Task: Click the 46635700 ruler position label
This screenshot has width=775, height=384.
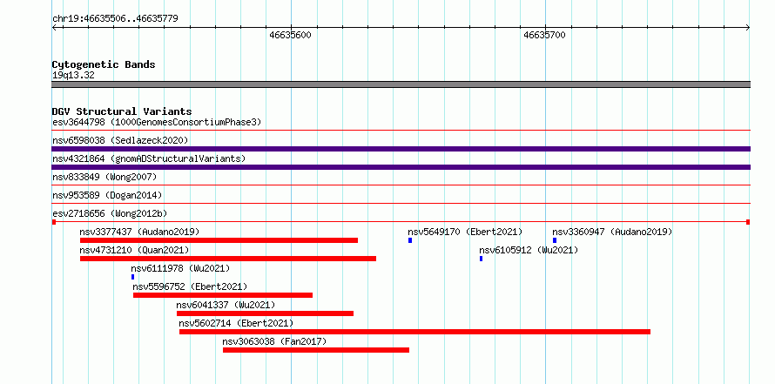Action: (544, 35)
